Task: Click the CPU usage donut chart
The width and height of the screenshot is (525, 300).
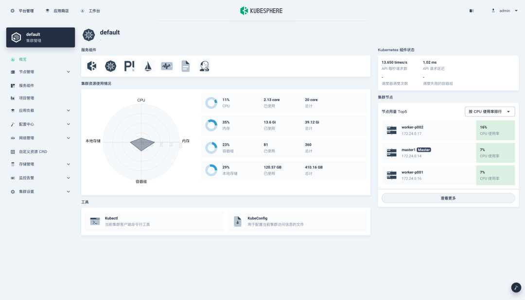Action: pyautogui.click(x=211, y=103)
